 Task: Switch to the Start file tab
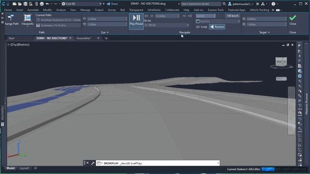pos(11,38)
